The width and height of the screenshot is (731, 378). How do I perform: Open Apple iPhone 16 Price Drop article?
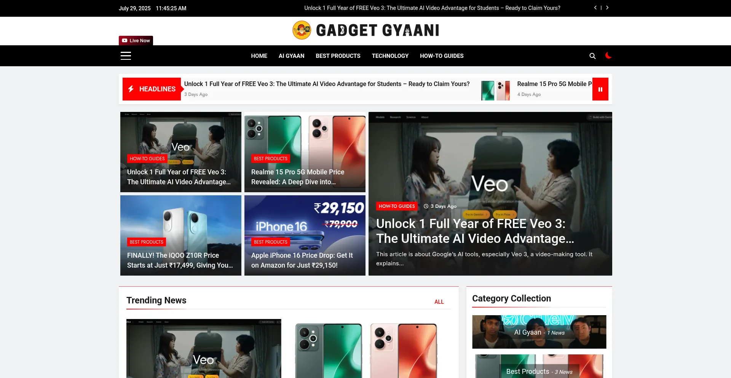(302, 260)
